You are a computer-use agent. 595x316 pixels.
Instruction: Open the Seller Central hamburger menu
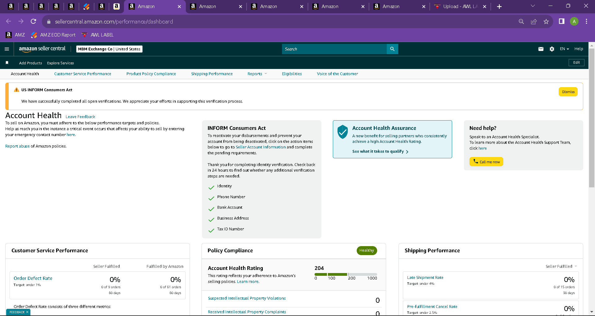coord(7,49)
